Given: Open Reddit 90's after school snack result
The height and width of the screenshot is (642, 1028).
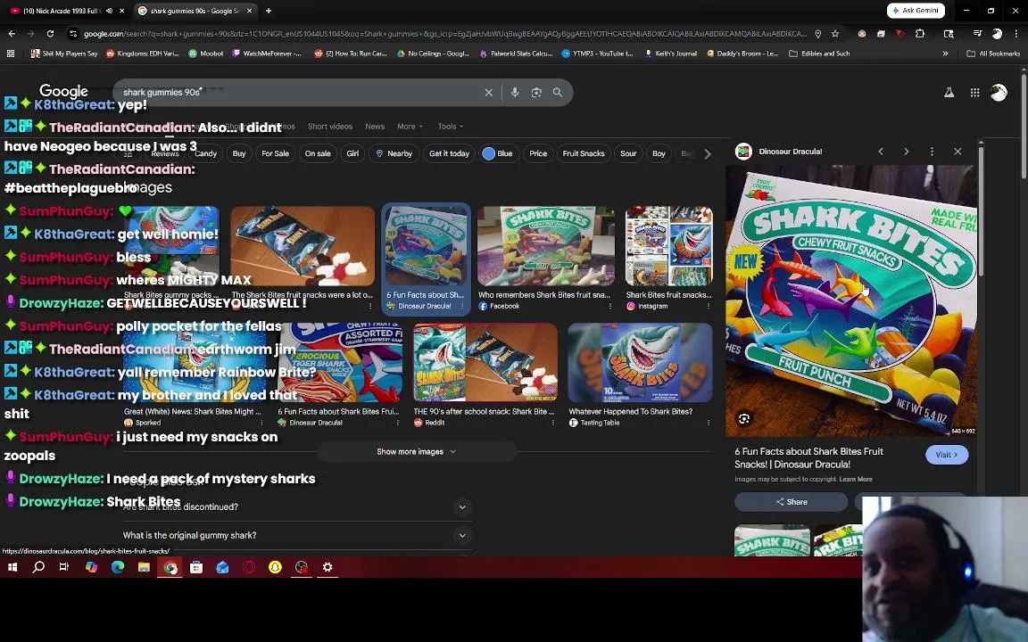Looking at the screenshot, I should click(x=485, y=374).
